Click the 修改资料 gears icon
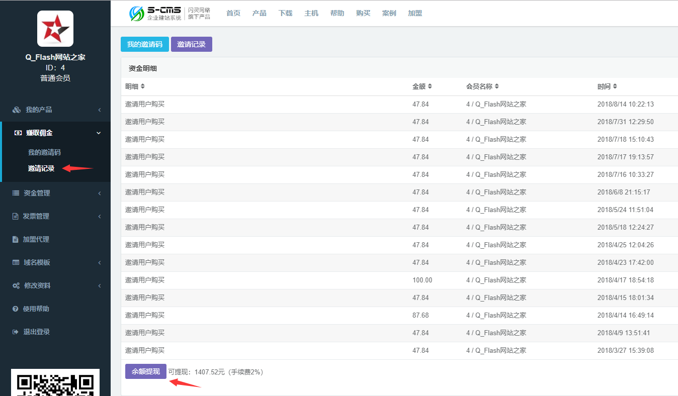 (x=16, y=286)
